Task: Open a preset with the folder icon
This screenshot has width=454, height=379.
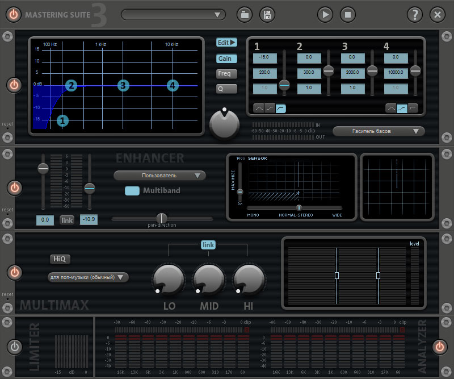Action: tap(245, 15)
